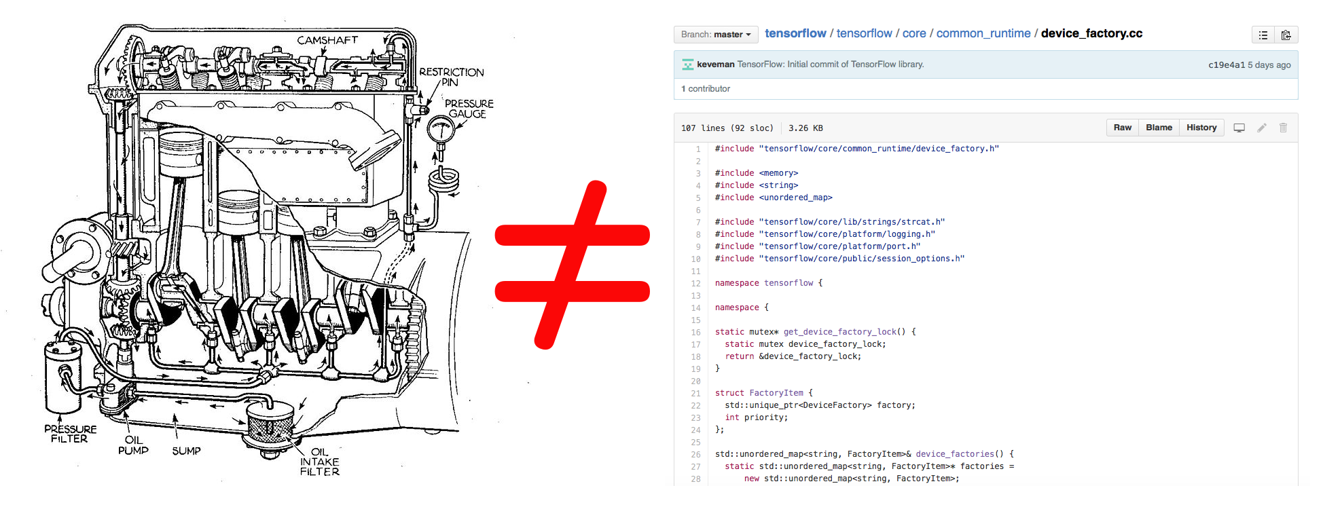
Task: Open the common_runtime breadcrumb link
Action: coord(983,33)
